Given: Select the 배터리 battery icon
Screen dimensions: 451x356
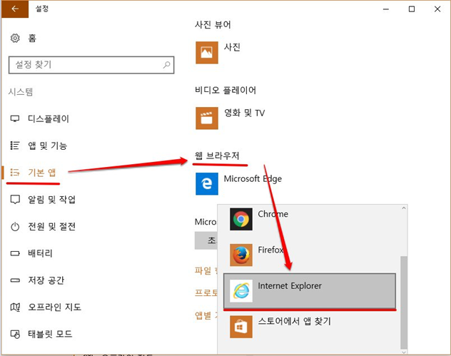Looking at the screenshot, I should [x=15, y=253].
